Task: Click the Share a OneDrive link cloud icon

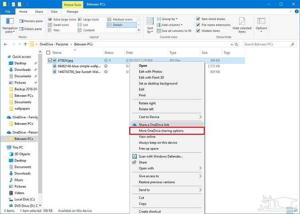Action: point(135,125)
